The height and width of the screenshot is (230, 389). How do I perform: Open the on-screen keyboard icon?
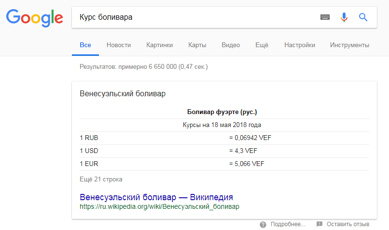pyautogui.click(x=325, y=17)
